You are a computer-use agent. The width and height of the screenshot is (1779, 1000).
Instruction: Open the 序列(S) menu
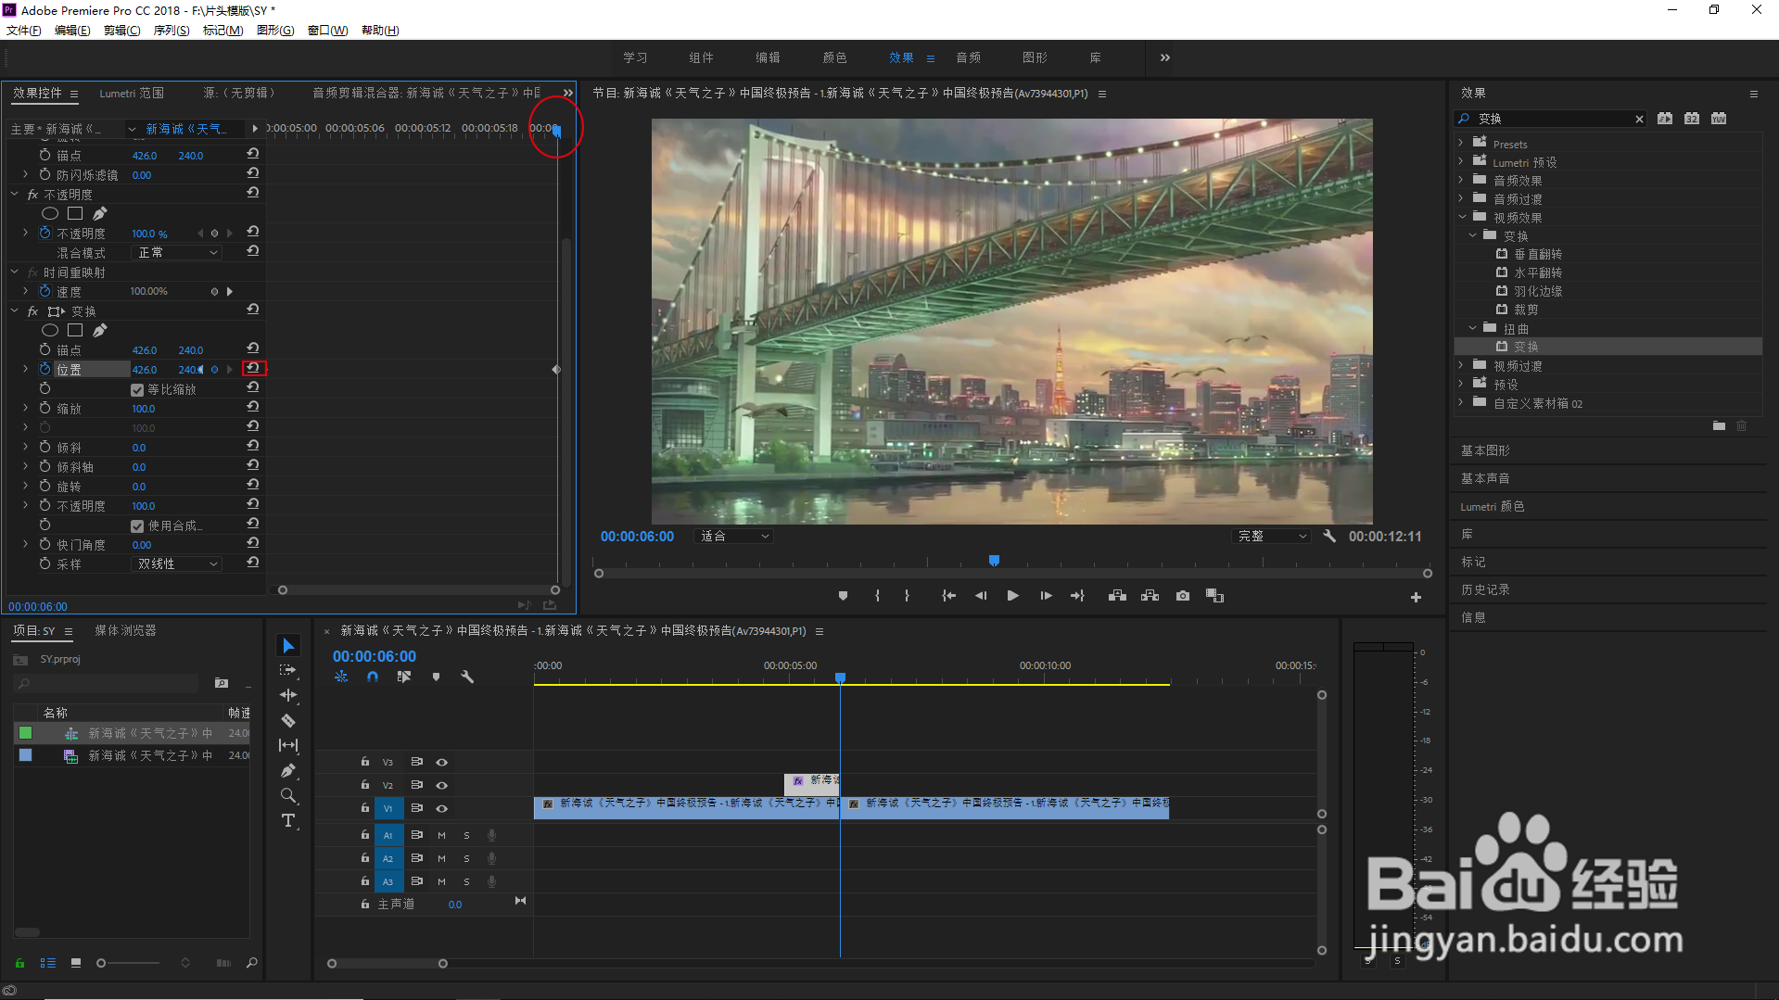(172, 30)
